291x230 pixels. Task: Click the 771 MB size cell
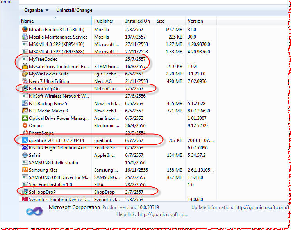pyautogui.click(x=175, y=111)
